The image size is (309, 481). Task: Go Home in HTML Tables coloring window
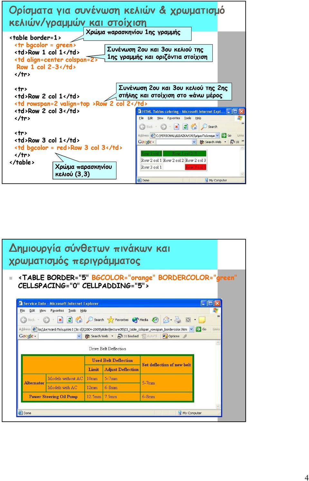point(193,127)
